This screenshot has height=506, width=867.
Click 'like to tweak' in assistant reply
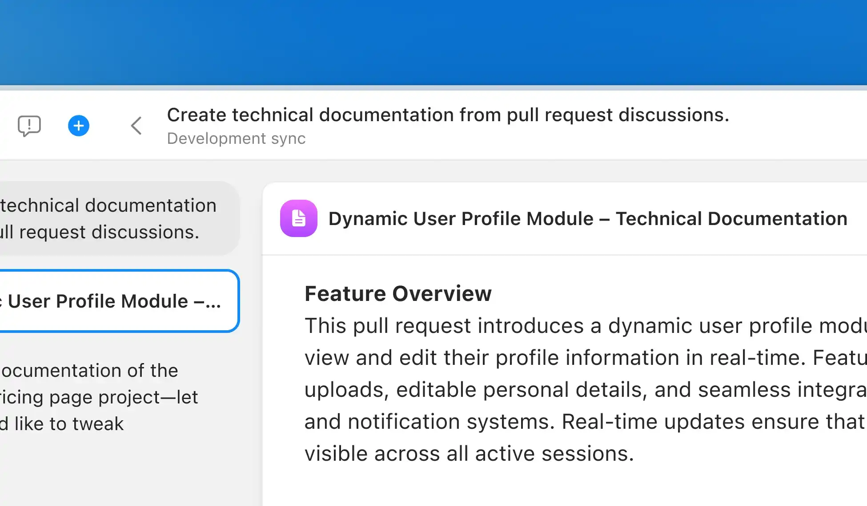(69, 424)
